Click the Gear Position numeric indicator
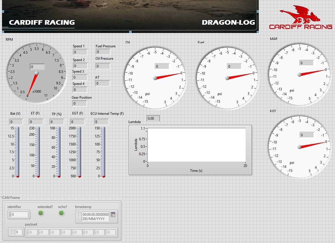 [x=79, y=104]
